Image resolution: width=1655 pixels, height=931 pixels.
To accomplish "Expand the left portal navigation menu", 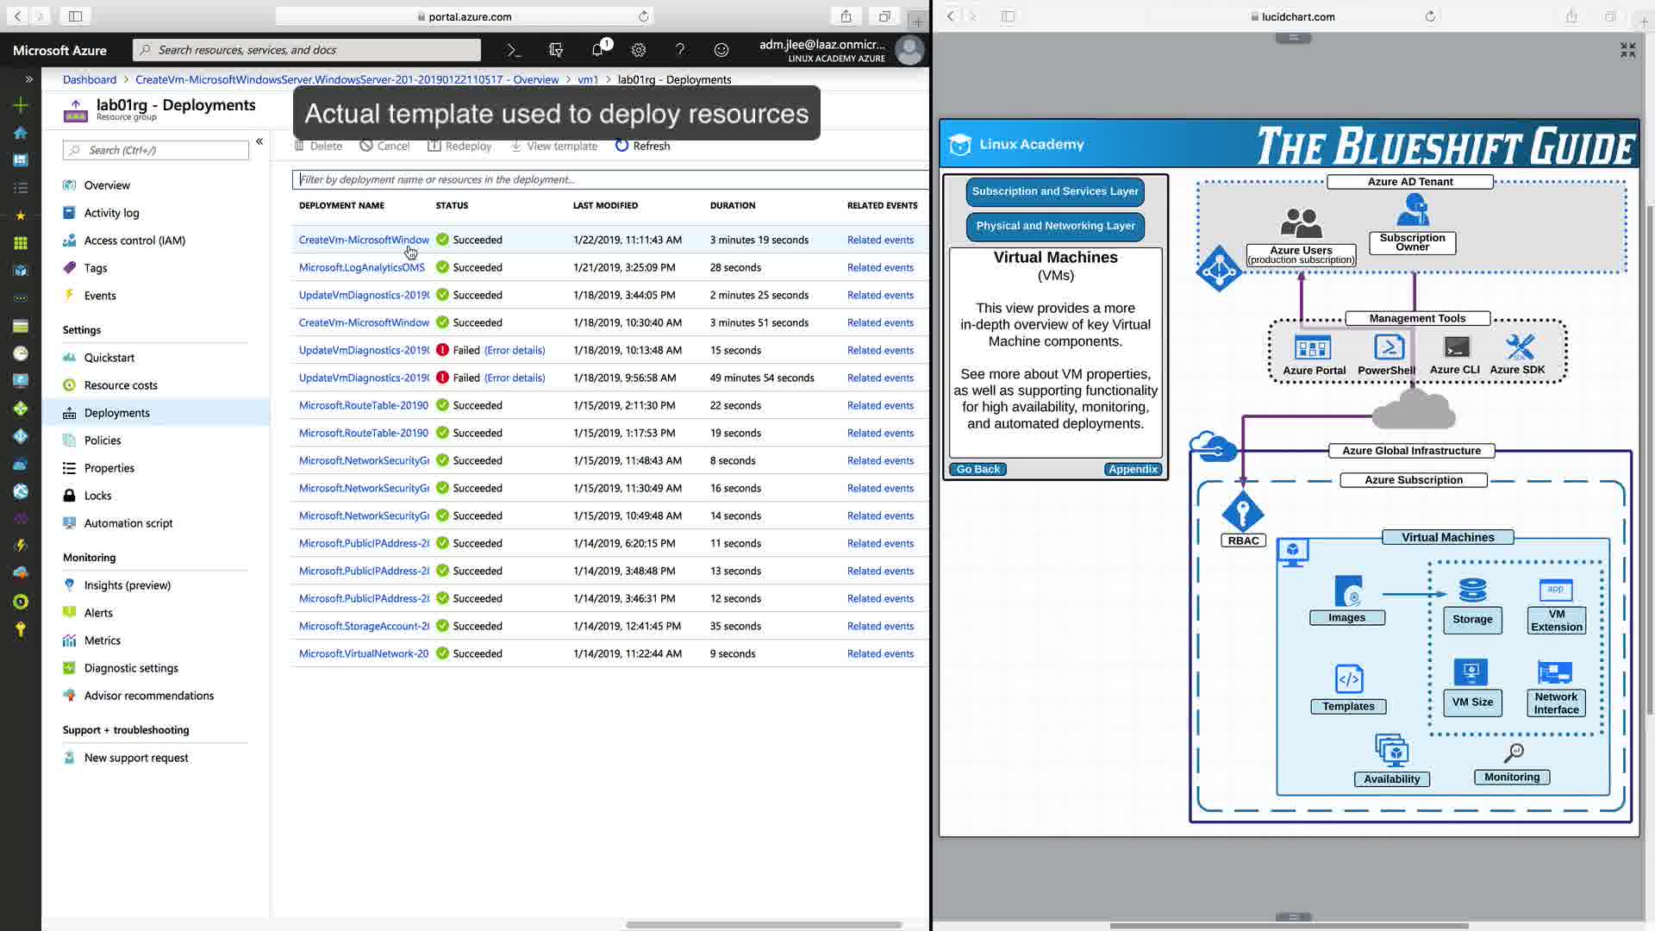I will tap(28, 79).
